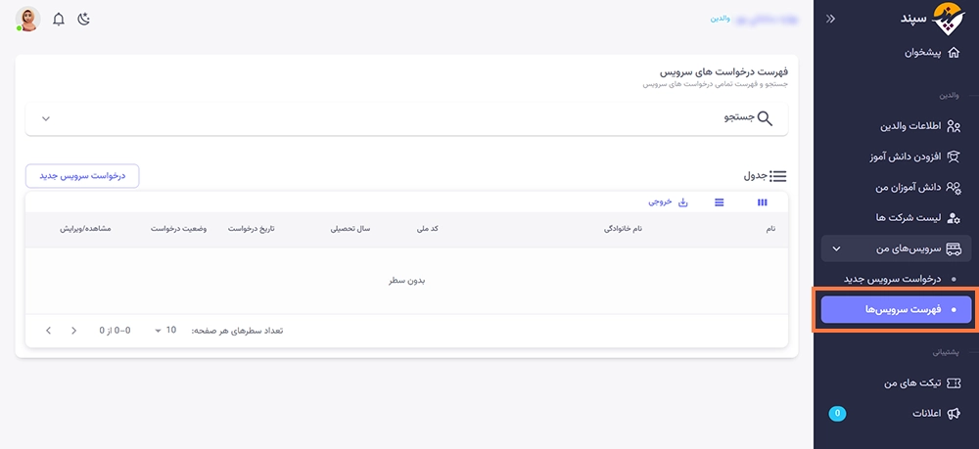Click the درخواست سرویس جدید button
The image size is (979, 449).
click(82, 175)
